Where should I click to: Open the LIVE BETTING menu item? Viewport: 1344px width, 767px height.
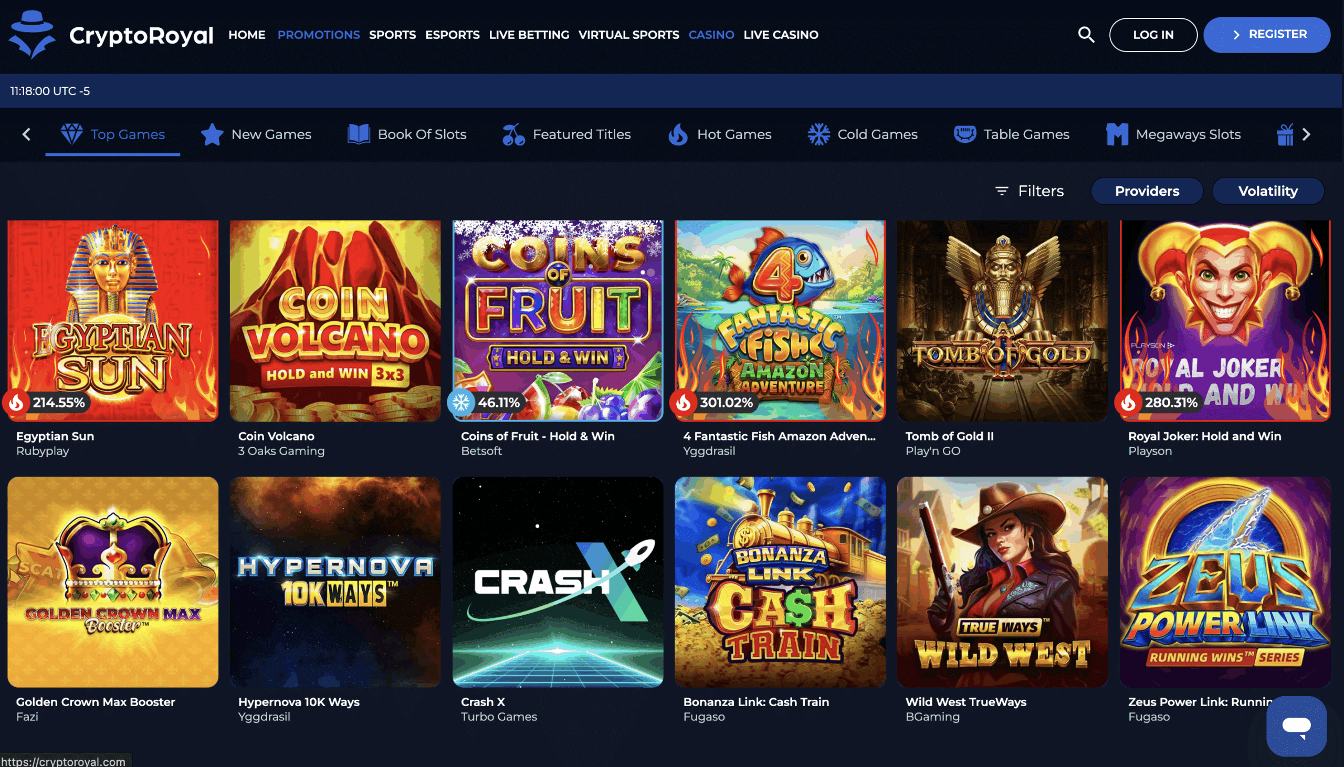coord(529,35)
